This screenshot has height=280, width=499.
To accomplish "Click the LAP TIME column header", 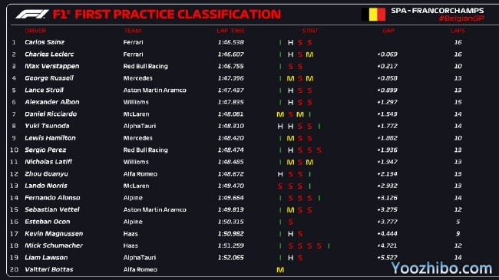I will click(x=231, y=31).
